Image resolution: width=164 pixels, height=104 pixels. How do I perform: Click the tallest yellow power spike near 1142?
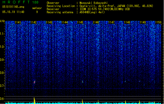(x=34, y=100)
